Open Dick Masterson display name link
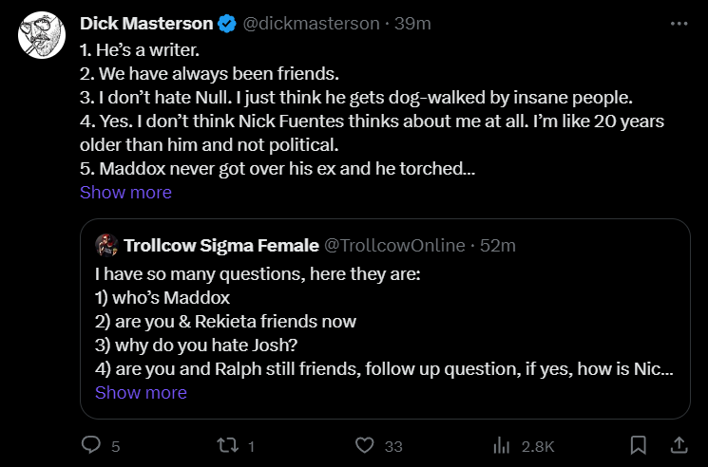Image resolution: width=708 pixels, height=467 pixels. (x=145, y=23)
